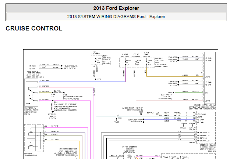Click the upper transmission solenoid symbol

31,131
